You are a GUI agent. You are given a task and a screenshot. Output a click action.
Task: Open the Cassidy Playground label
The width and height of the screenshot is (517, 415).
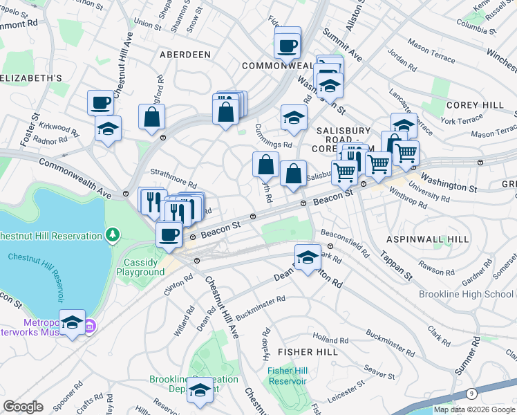click(140, 267)
